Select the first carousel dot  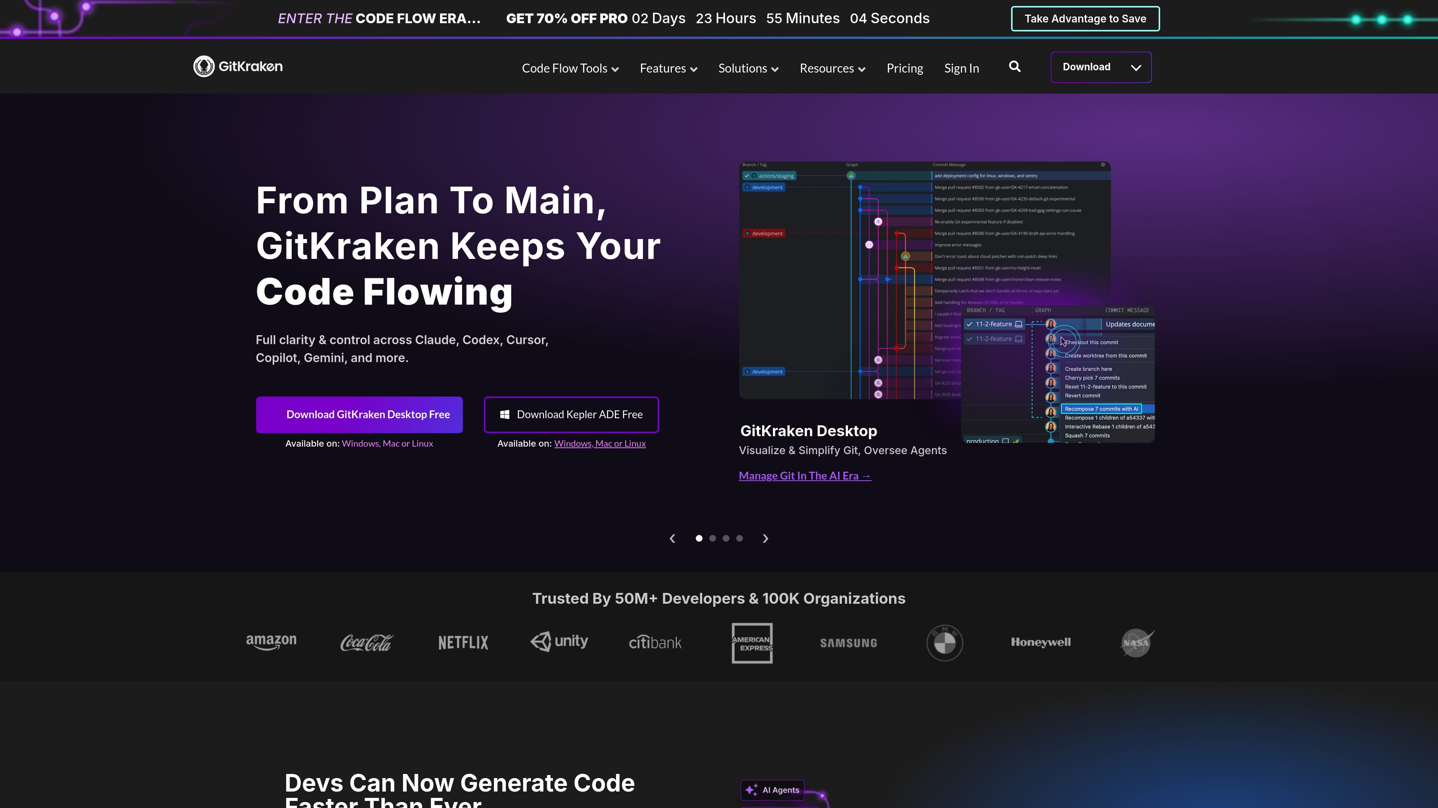coord(699,538)
